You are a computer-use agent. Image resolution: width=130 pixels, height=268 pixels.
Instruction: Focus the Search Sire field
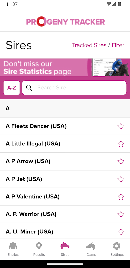pos(74,88)
